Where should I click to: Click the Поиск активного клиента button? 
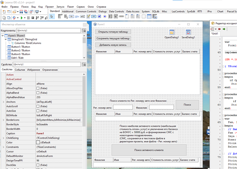pos(149,150)
